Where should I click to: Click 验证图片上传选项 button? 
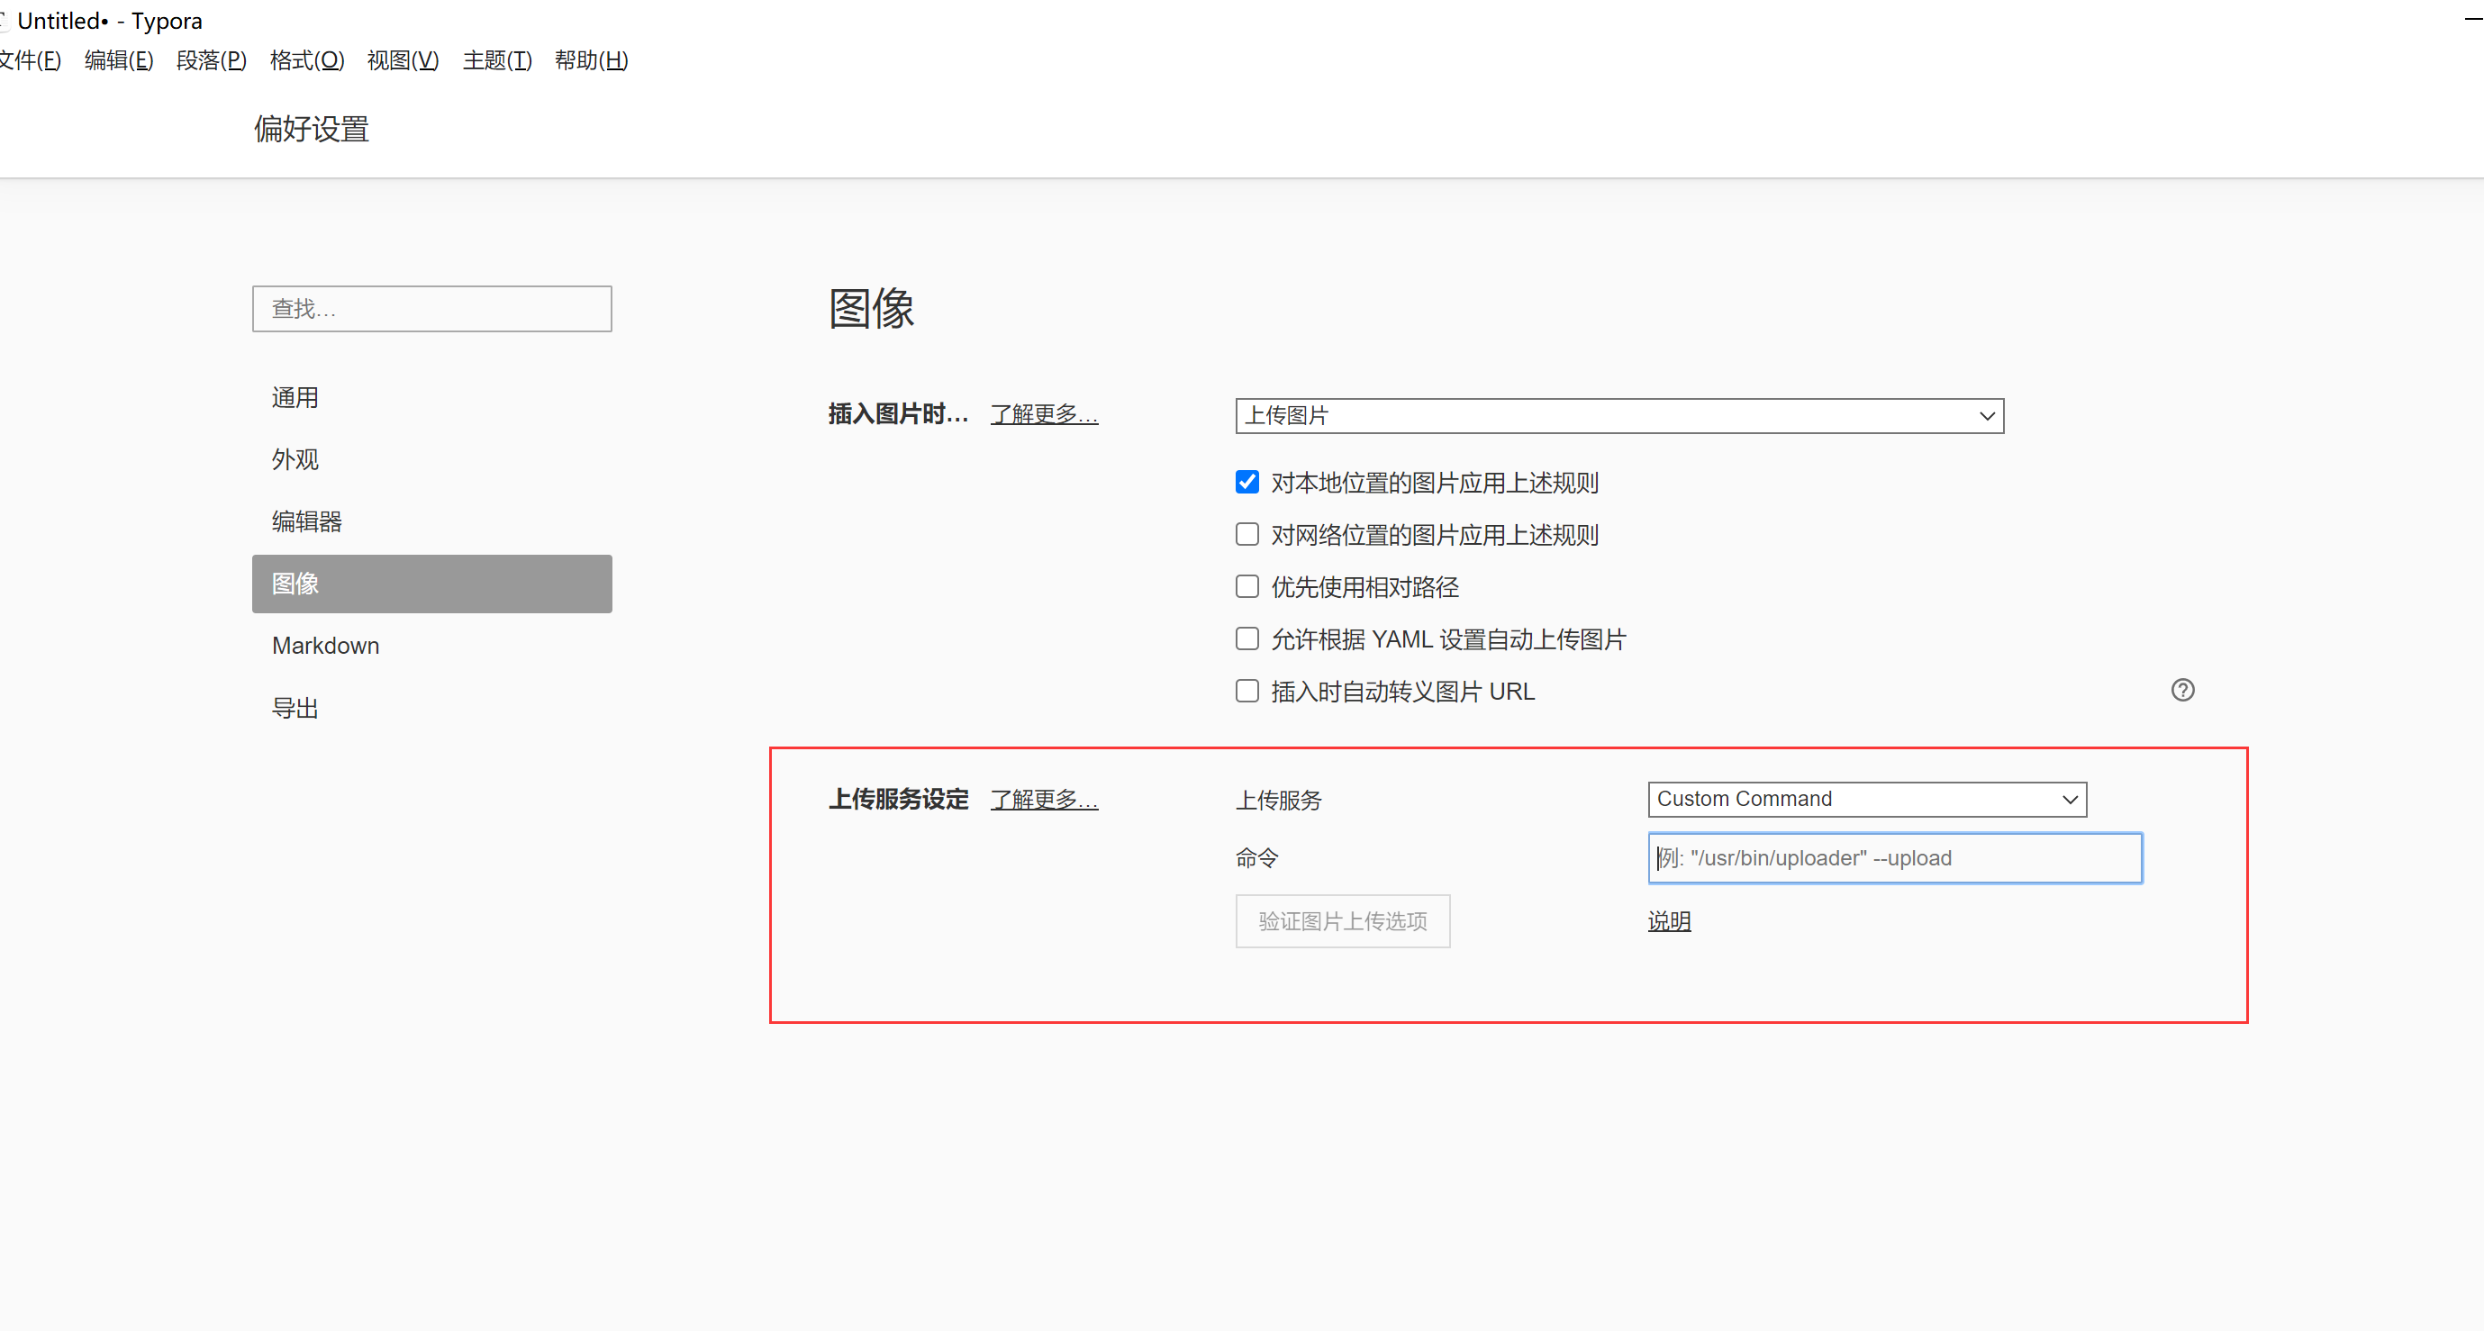coord(1342,921)
